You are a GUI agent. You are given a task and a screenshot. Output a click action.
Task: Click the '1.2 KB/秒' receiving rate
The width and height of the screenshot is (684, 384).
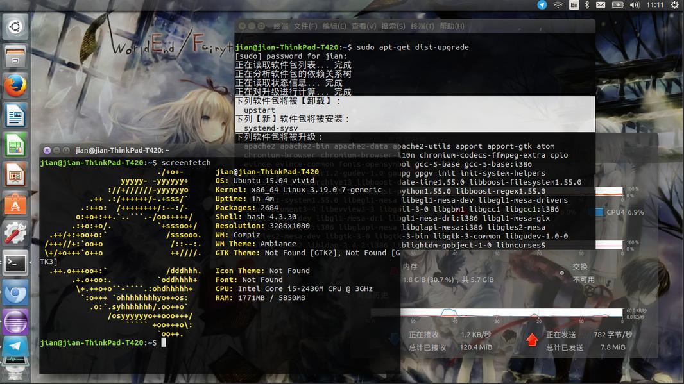pos(476,335)
